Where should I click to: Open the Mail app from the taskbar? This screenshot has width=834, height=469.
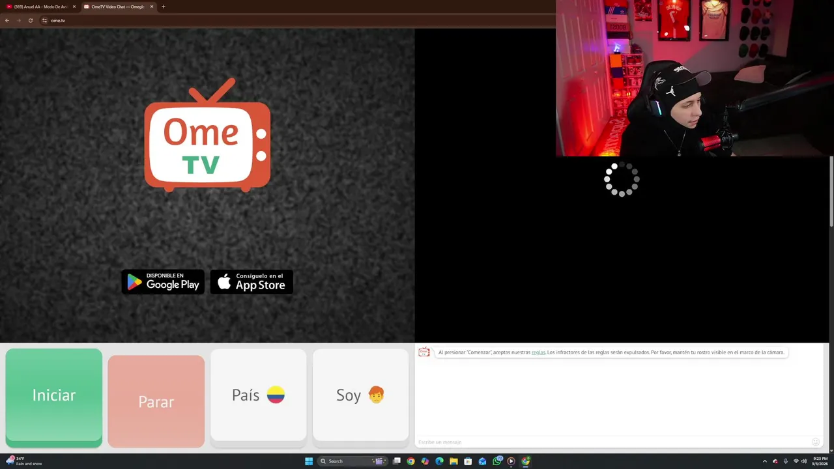(x=482, y=461)
